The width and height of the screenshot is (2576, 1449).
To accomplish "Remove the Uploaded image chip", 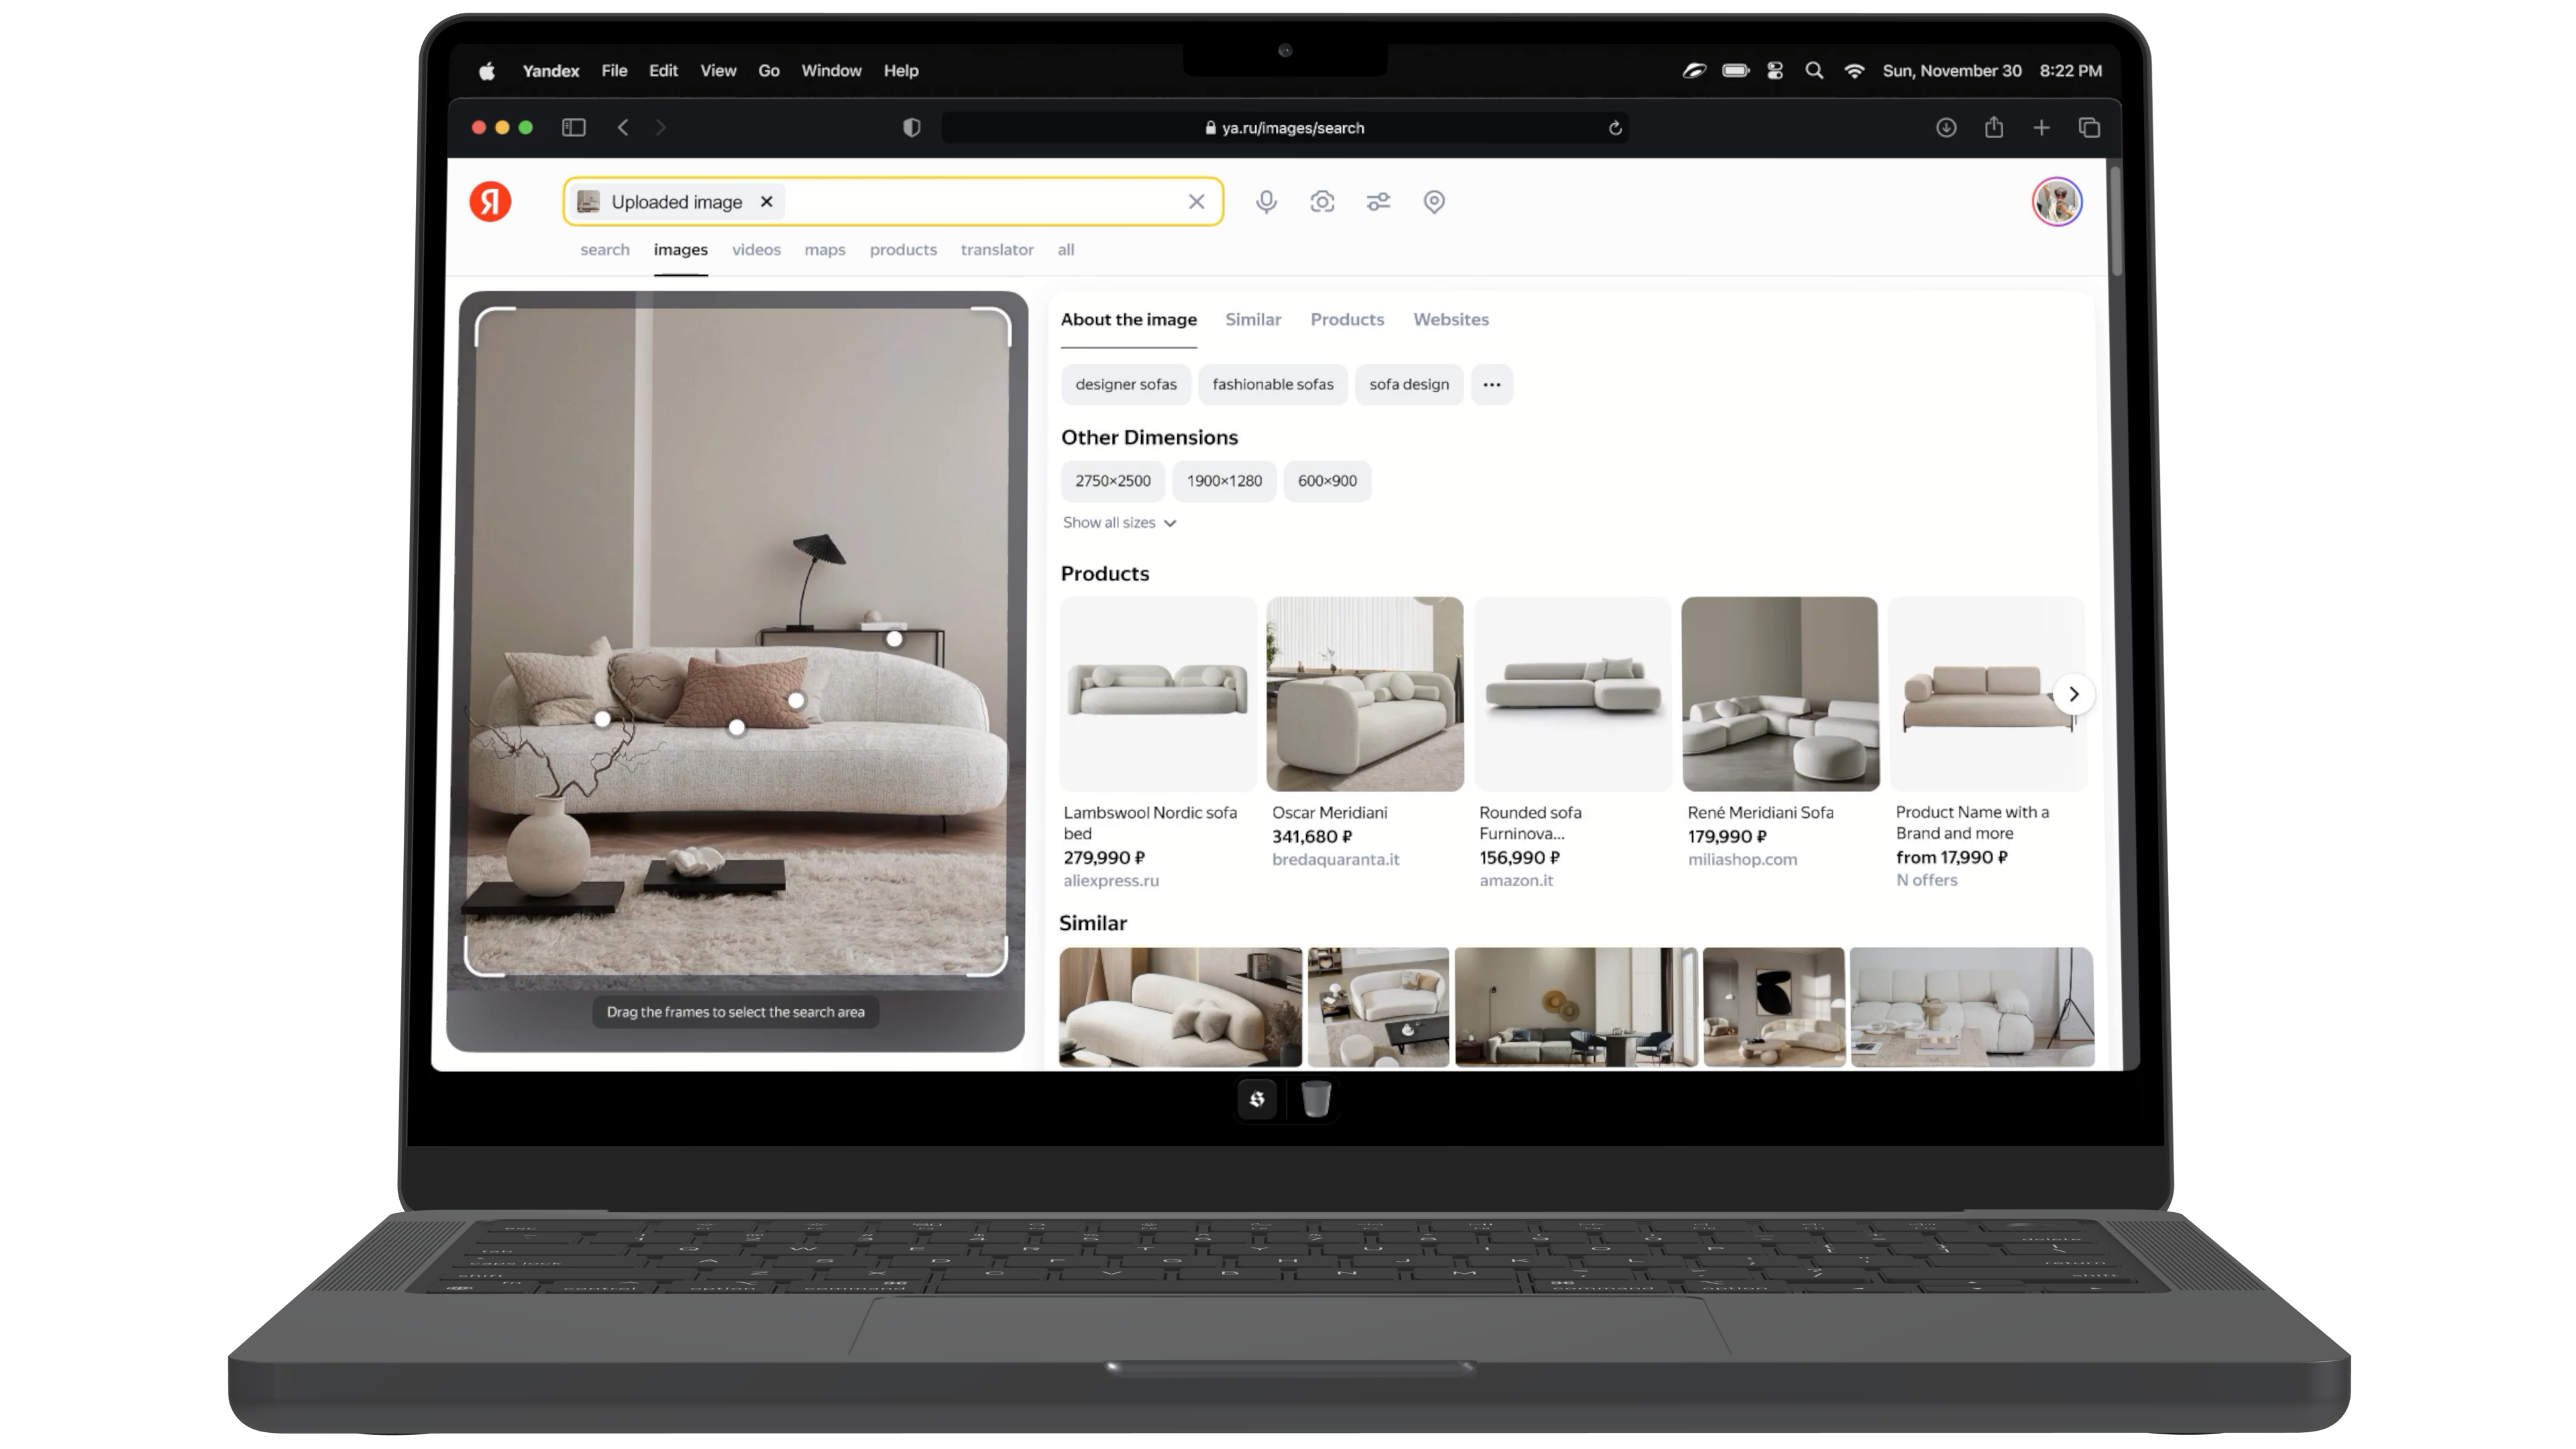I will click(x=767, y=202).
